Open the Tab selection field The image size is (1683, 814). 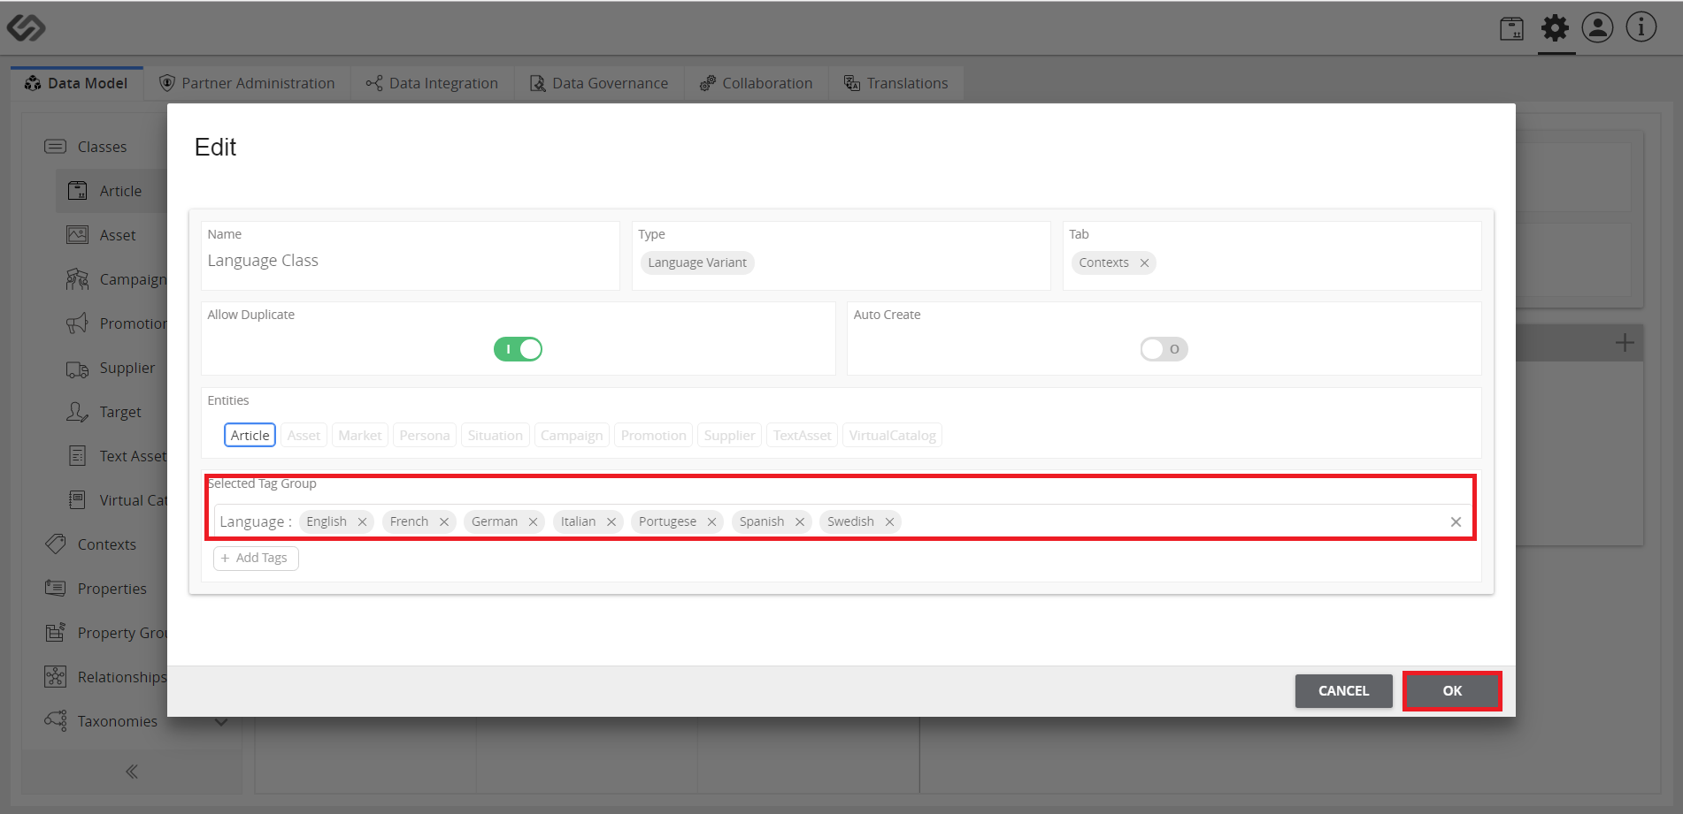coord(1272,255)
